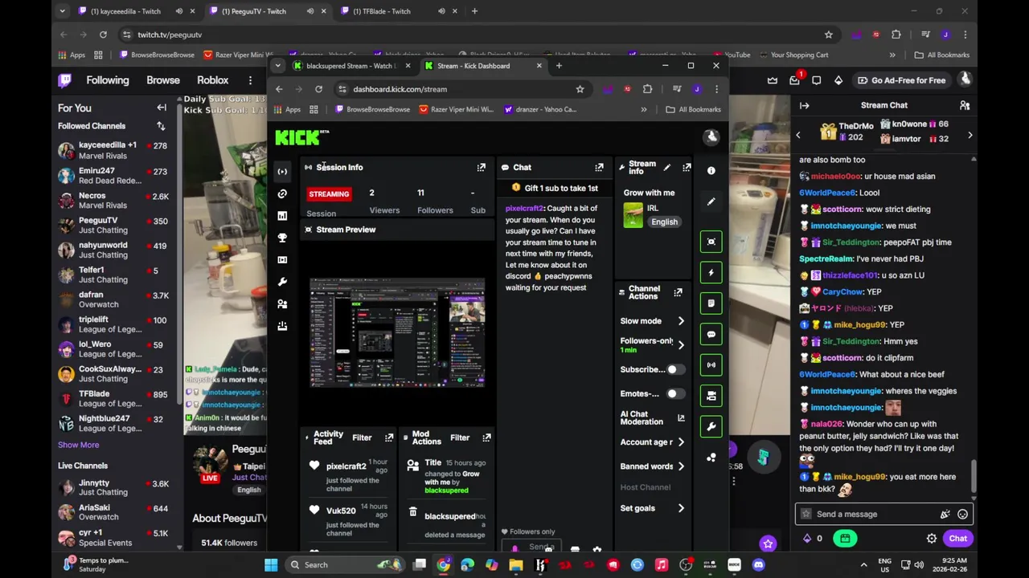Open the Kick sidebar community users icon
The image size is (1029, 578).
(x=282, y=304)
